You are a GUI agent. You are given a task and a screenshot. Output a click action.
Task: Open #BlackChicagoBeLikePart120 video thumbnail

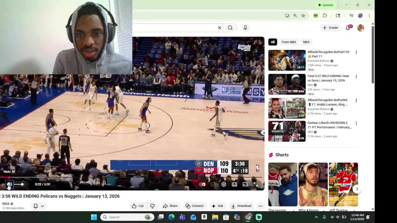click(x=287, y=60)
